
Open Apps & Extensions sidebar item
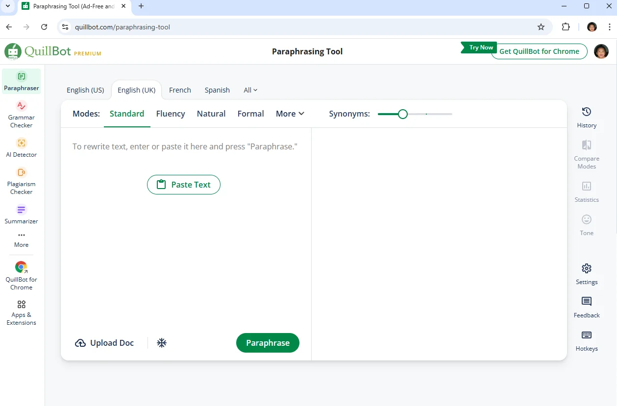[22, 312]
